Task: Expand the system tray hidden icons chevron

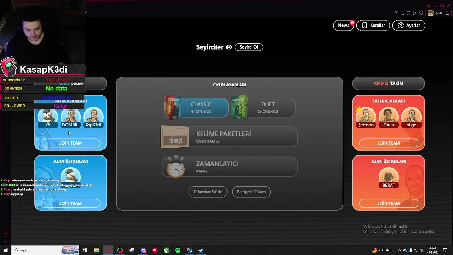Action: coord(400,250)
